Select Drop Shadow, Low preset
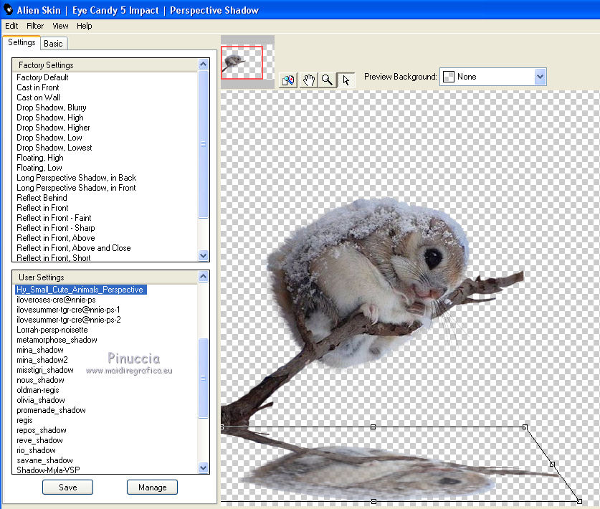This screenshot has height=509, width=600. click(x=49, y=138)
